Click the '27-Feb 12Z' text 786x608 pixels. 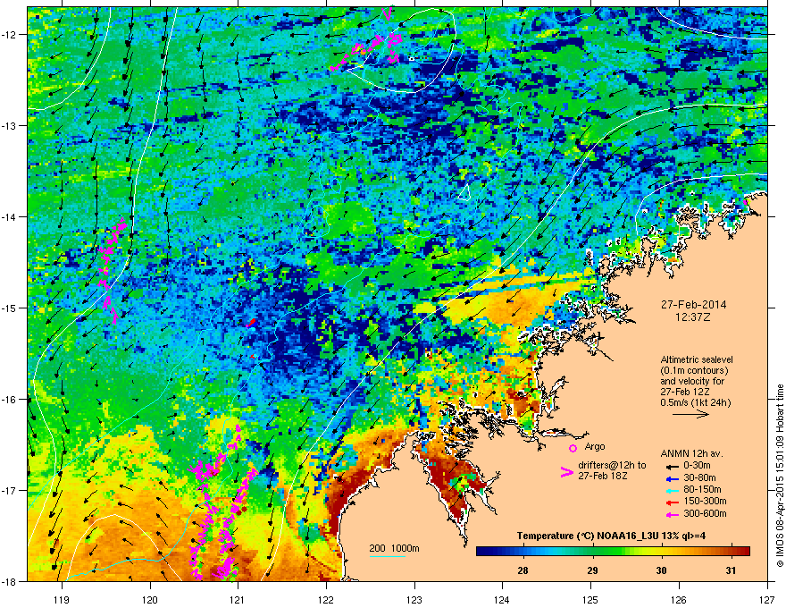click(685, 392)
